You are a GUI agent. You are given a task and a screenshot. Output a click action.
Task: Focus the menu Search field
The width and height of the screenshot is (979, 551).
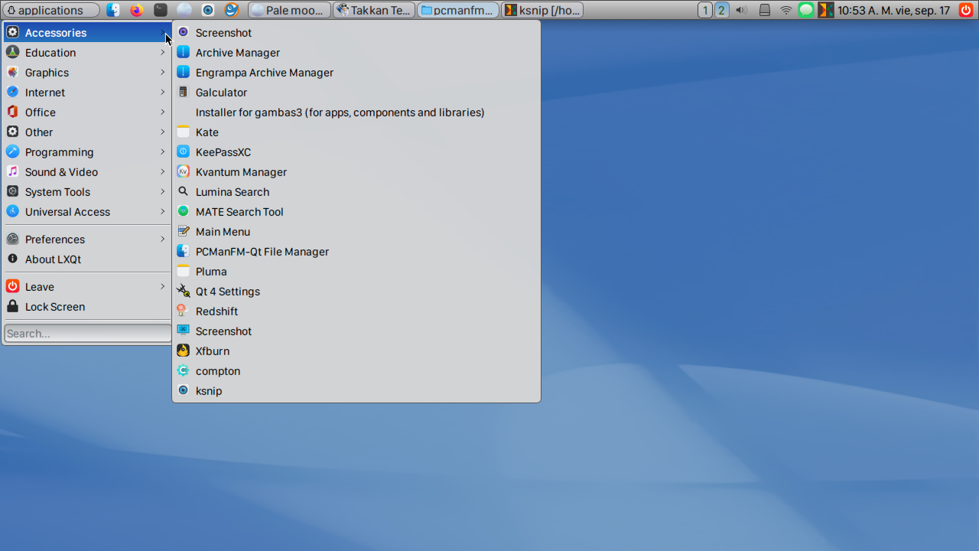point(87,333)
